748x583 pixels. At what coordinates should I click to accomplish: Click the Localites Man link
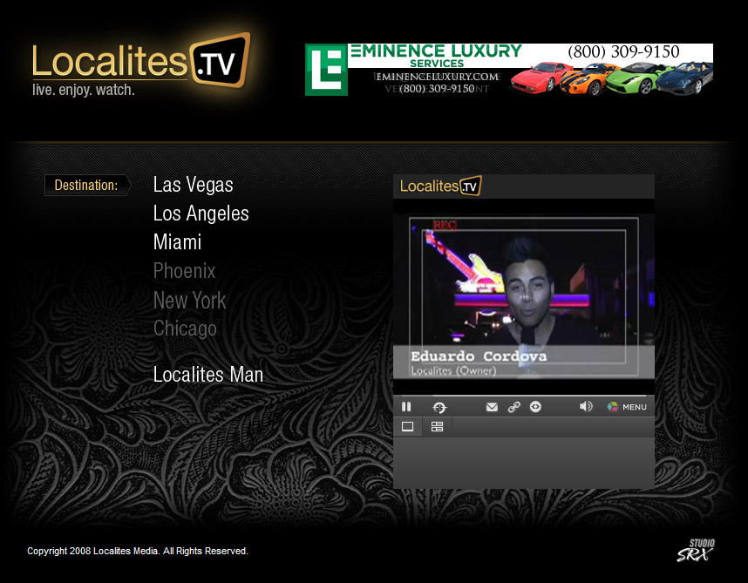pos(207,374)
